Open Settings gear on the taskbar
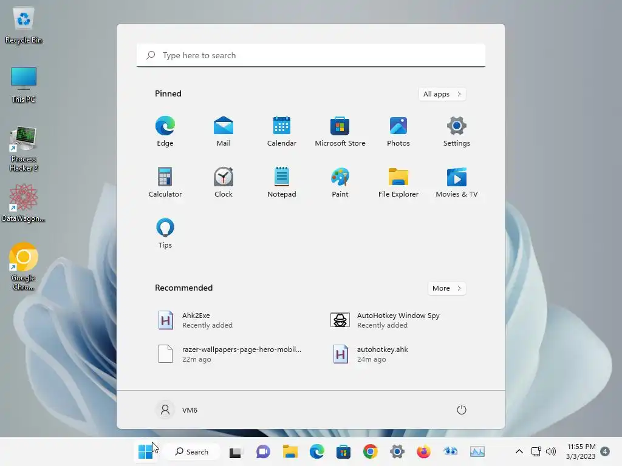Image resolution: width=622 pixels, height=466 pixels. (x=397, y=451)
